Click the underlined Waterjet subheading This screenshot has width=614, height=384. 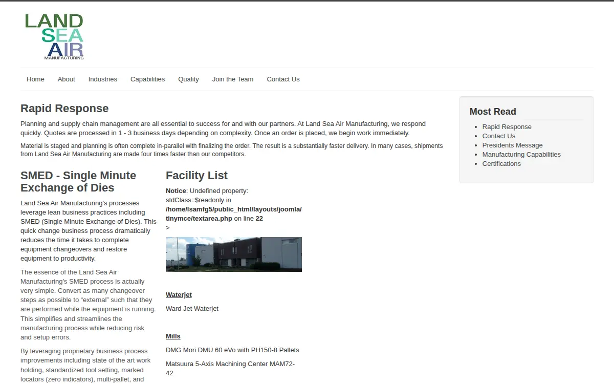point(179,295)
